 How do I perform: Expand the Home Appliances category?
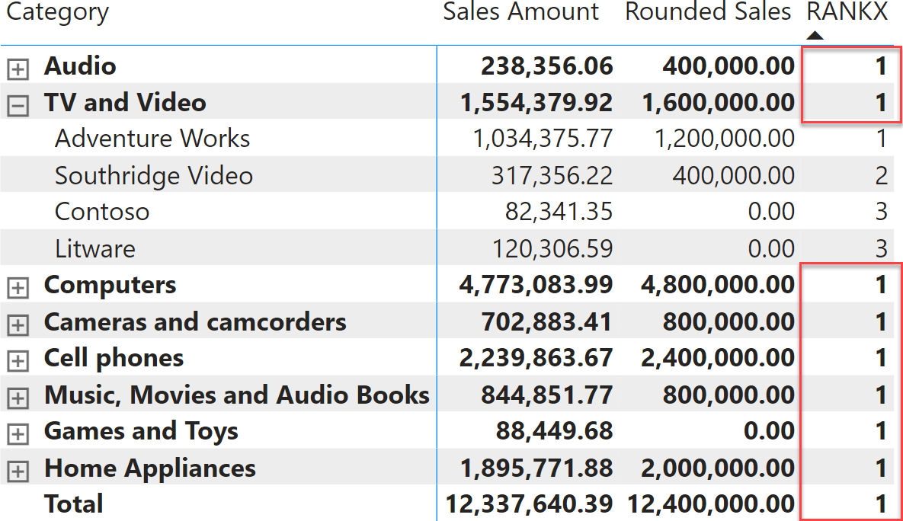click(x=18, y=471)
